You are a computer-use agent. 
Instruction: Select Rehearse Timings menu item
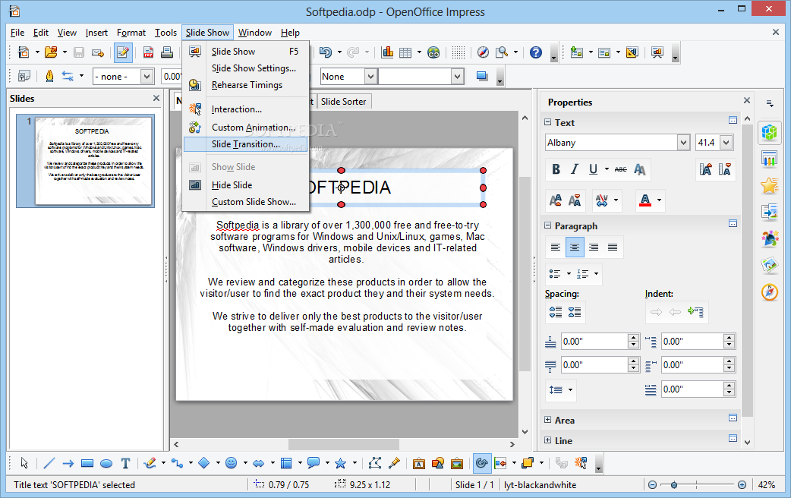(246, 85)
